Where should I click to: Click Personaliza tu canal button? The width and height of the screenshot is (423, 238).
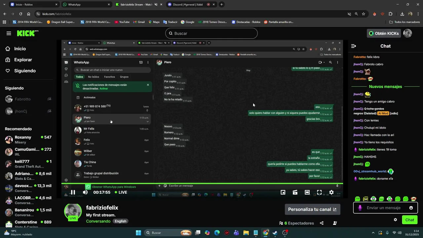tap(313, 209)
